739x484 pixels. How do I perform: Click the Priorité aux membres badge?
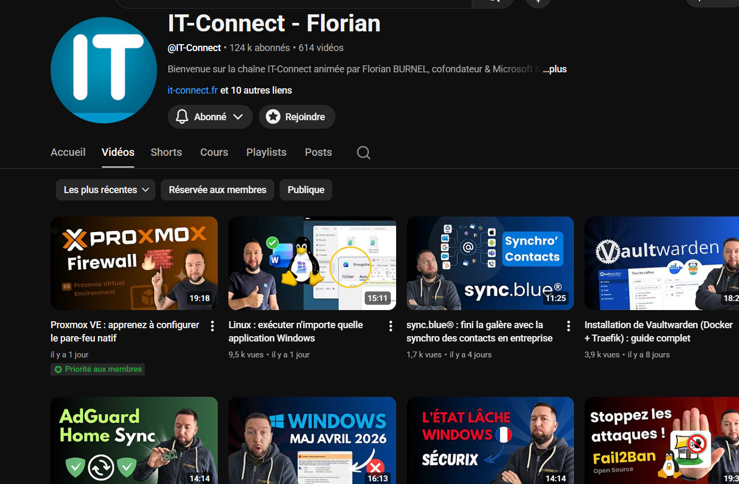coord(98,369)
